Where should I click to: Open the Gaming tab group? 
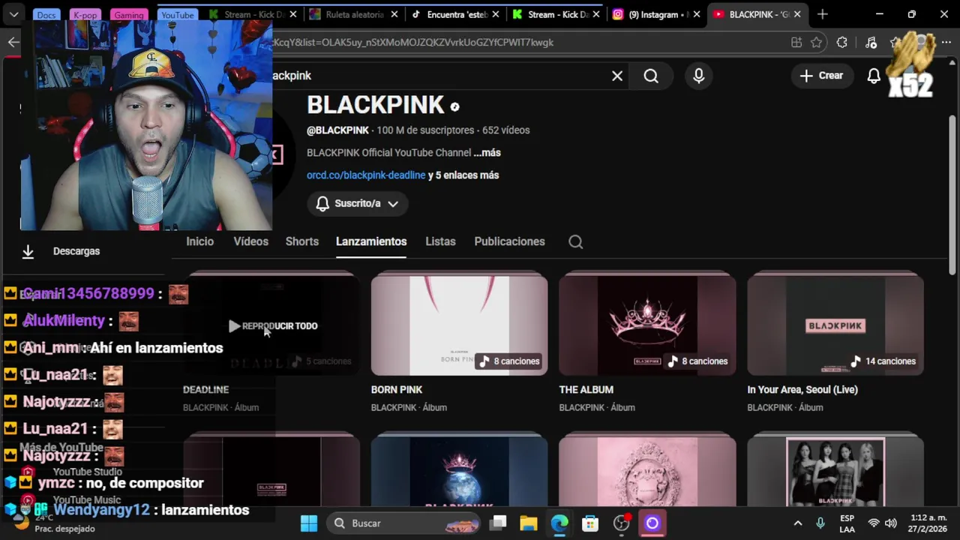129,14
